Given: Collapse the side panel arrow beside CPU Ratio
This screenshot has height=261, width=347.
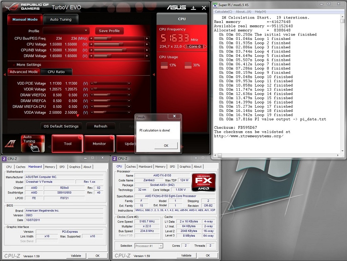Looking at the screenshot, I should [154, 75].
